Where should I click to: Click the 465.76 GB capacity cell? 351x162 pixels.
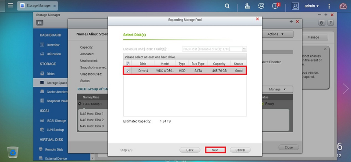219,71
